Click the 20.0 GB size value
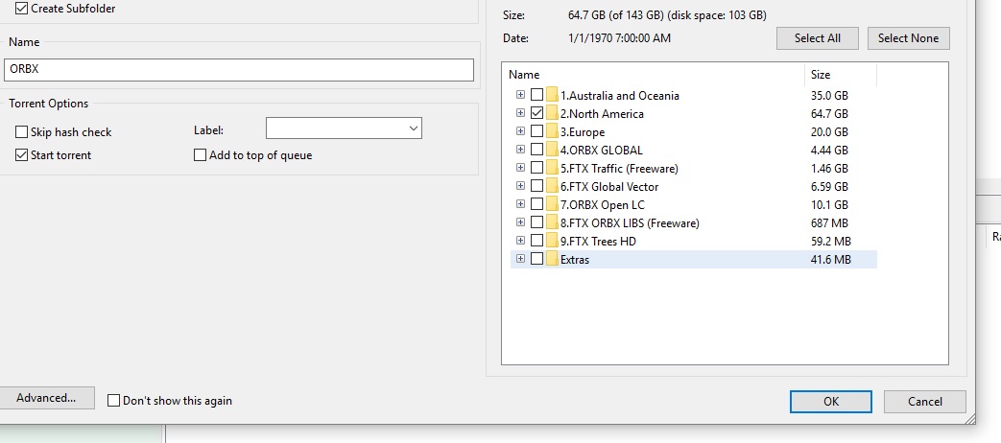Screen dimensions: 1001x443 point(829,132)
